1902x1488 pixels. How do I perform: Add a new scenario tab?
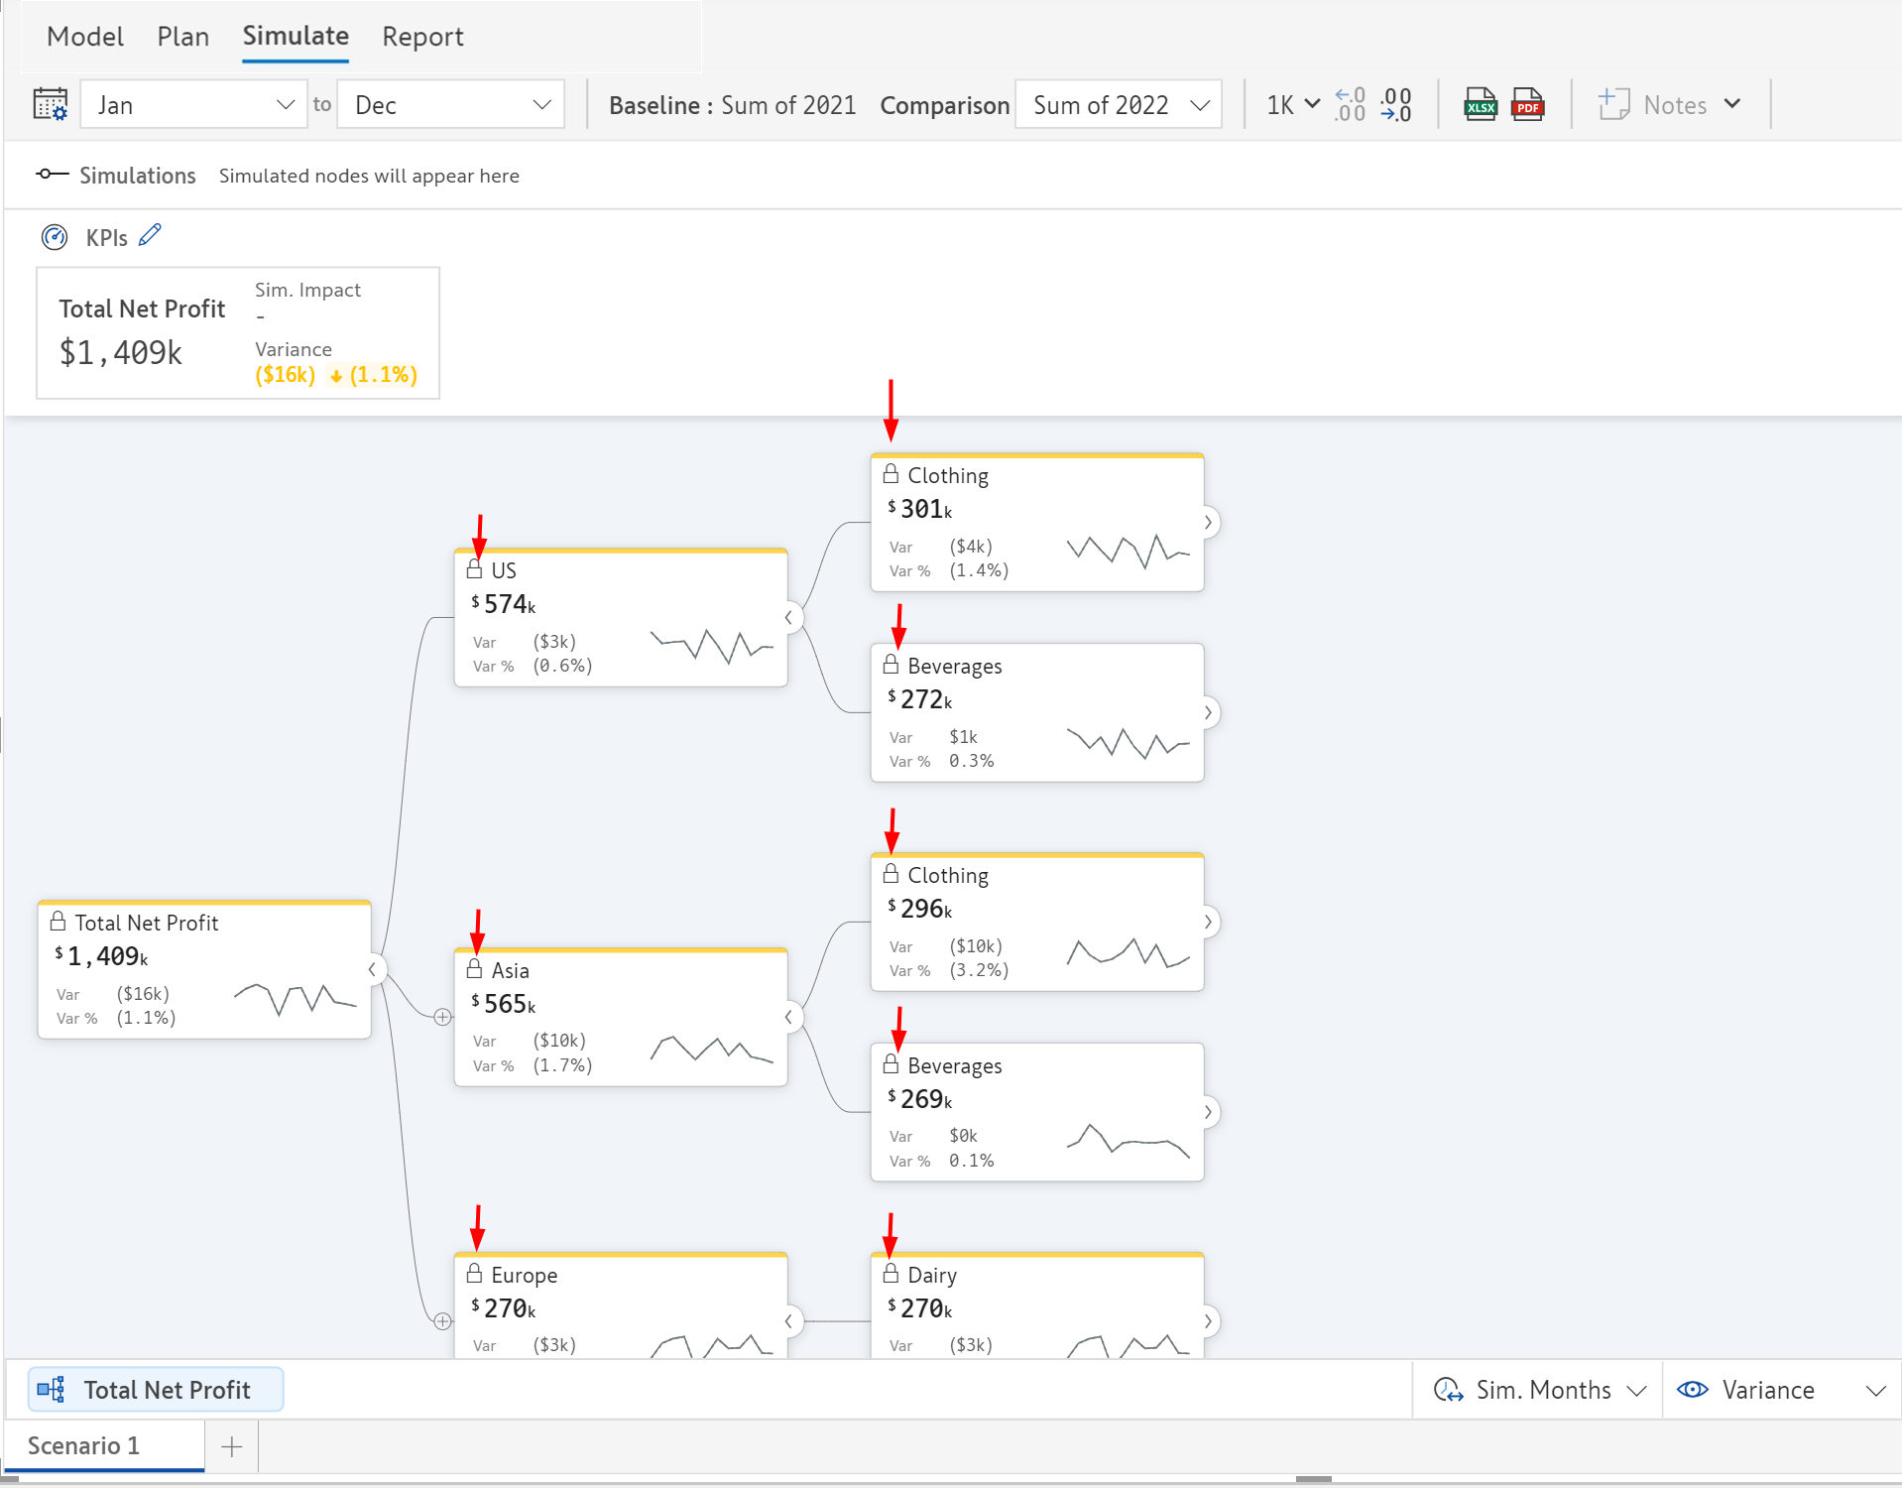(232, 1446)
